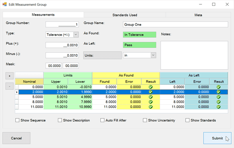Select nominal cell 11.0000

[31, 107]
